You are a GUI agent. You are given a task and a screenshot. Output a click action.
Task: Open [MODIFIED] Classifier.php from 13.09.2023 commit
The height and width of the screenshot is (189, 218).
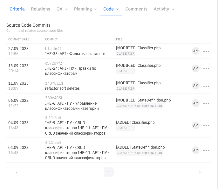point(138,66)
